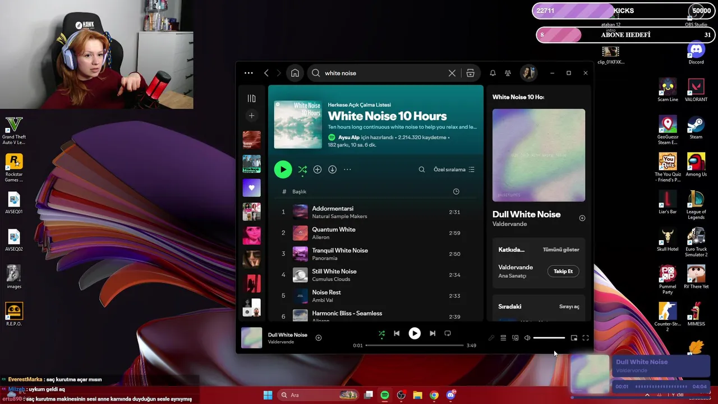
Task: Click Tümünü göster in credits
Action: (x=561, y=250)
